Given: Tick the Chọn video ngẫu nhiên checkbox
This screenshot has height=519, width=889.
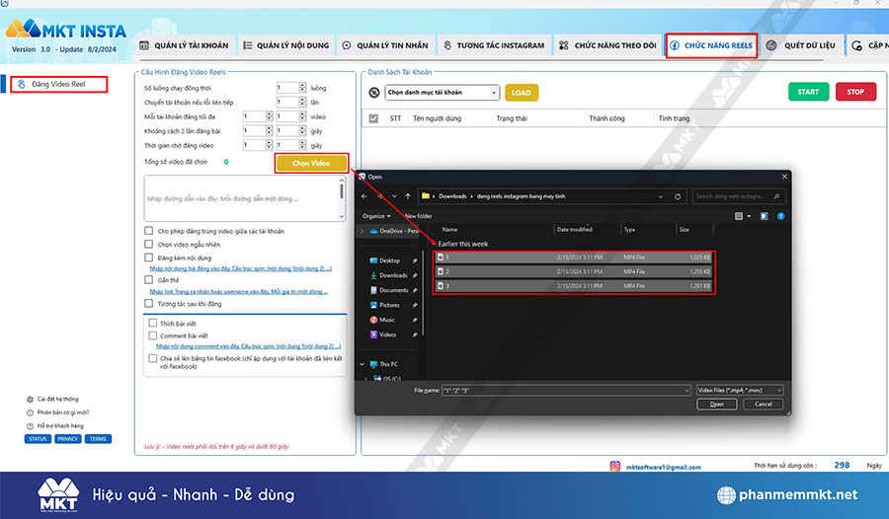Looking at the screenshot, I should (x=148, y=244).
